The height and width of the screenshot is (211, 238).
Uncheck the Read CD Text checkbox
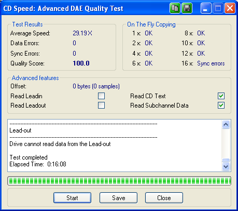(x=221, y=96)
